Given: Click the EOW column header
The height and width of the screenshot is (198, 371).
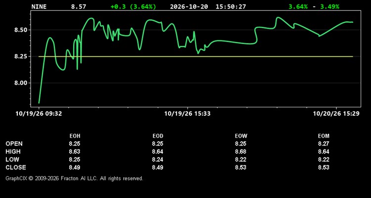Looking at the screenshot, I should [241, 136].
